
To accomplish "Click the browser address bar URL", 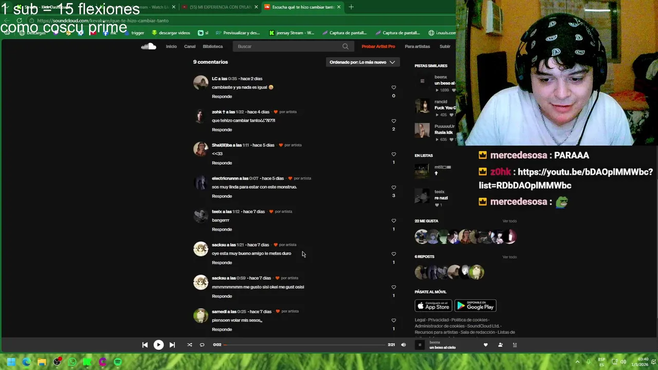I will (103, 21).
